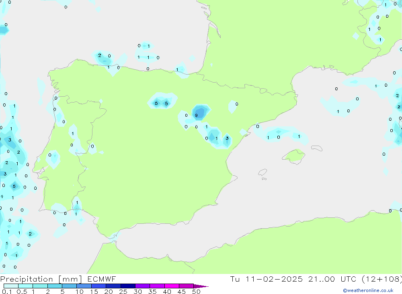Screen dimensions: 402x294
Task: Select the "25" legend scale label
Action: pyautogui.click(x=123, y=292)
